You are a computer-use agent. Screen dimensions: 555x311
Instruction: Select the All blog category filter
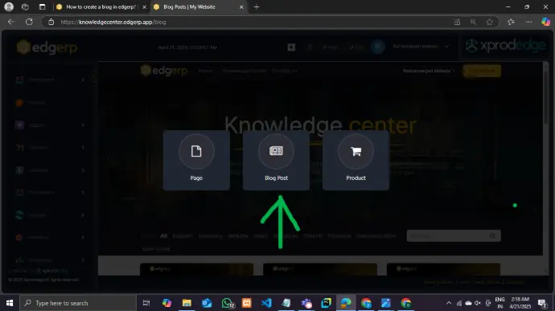pos(163,235)
